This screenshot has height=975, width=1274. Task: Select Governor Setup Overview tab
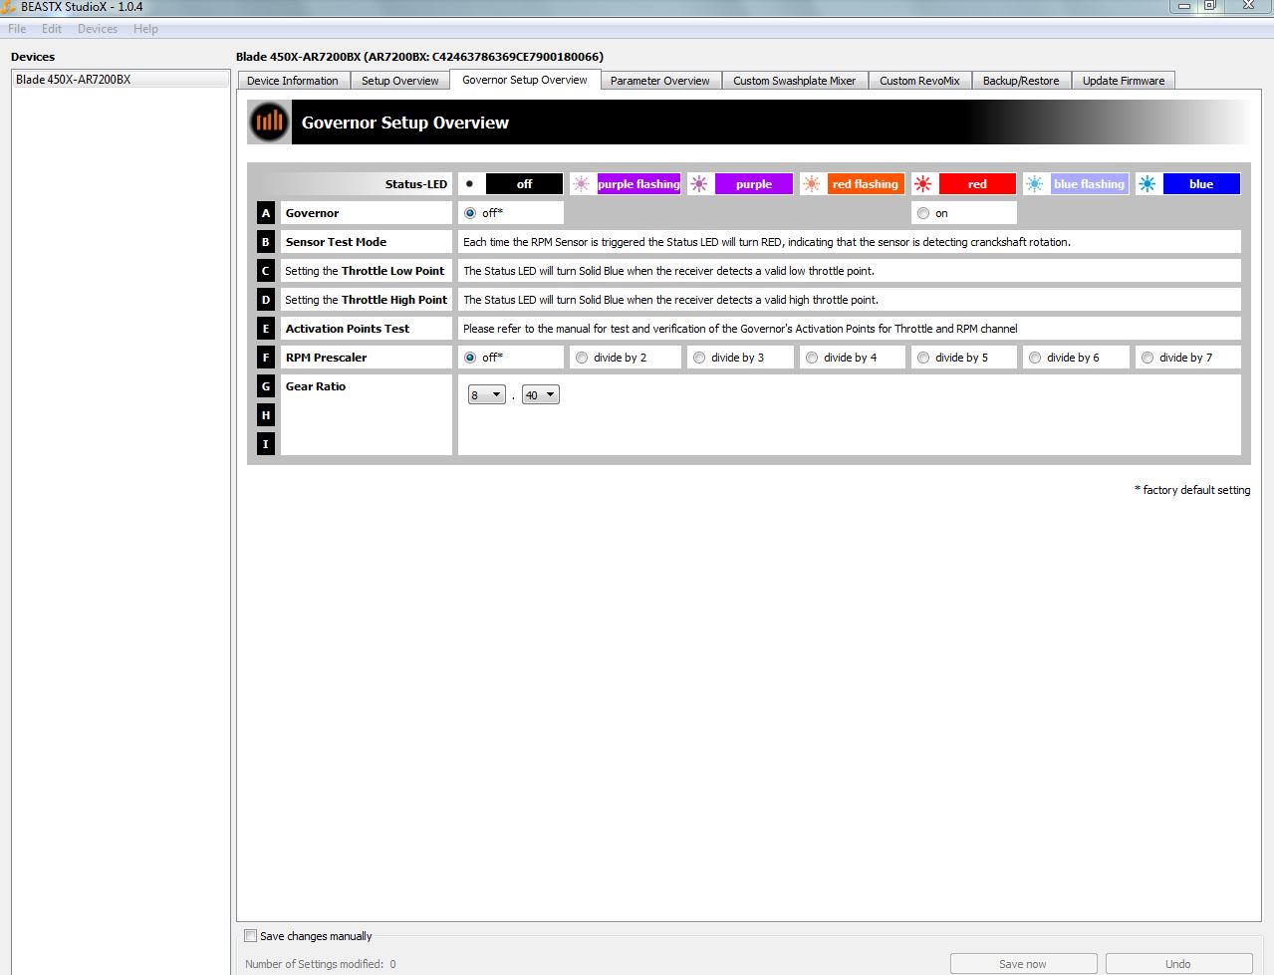[x=525, y=80]
